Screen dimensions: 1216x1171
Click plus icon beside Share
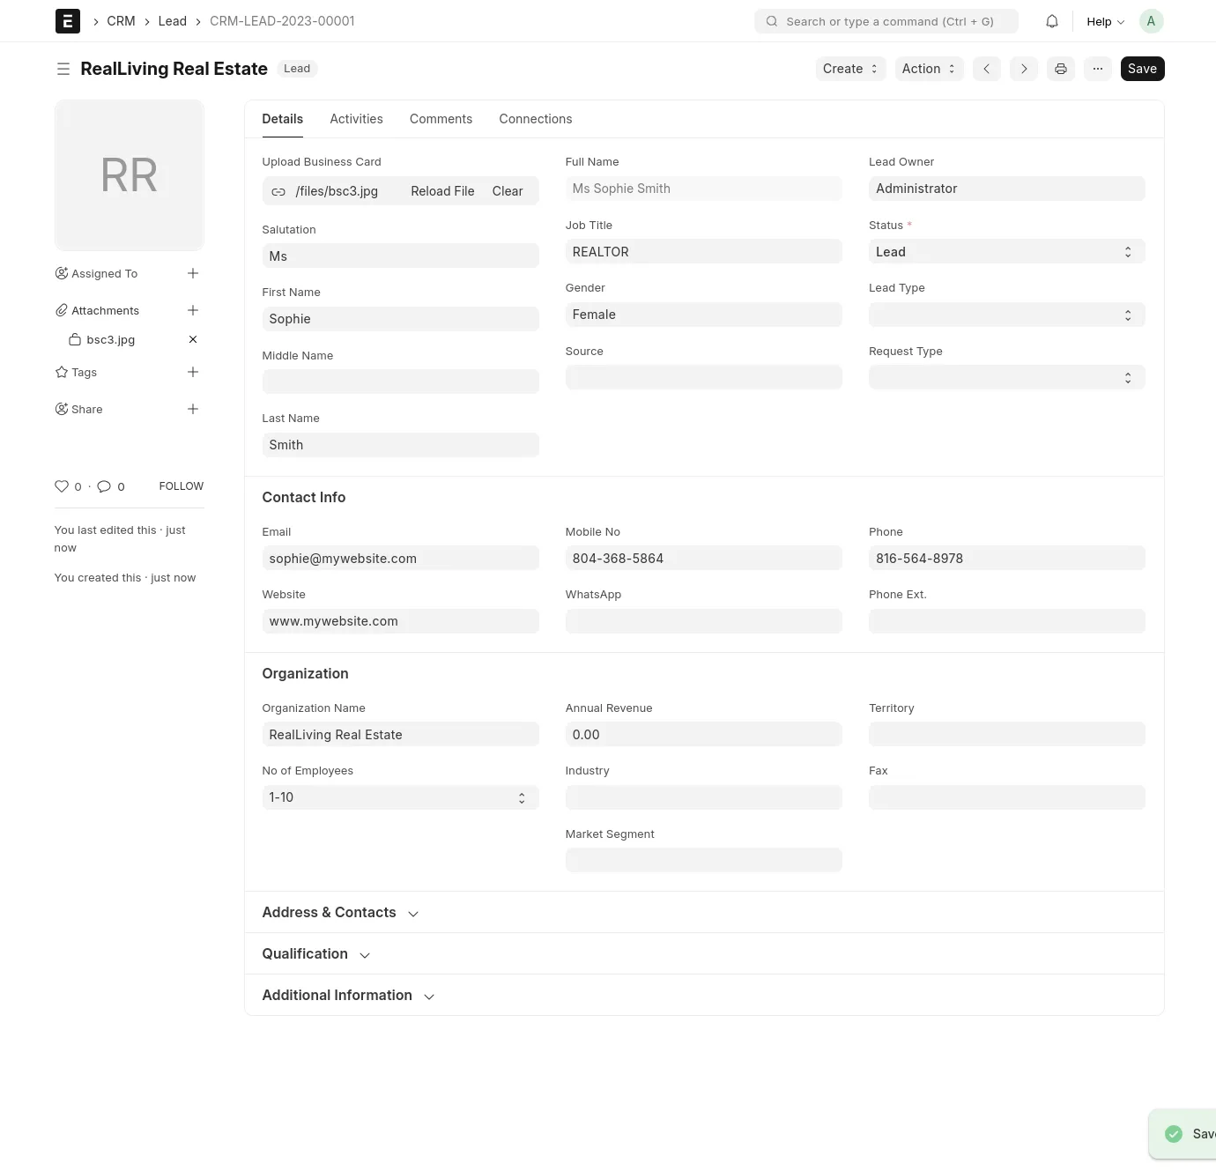(x=193, y=409)
